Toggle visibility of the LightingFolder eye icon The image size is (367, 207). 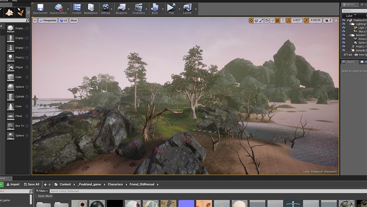(x=344, y=24)
